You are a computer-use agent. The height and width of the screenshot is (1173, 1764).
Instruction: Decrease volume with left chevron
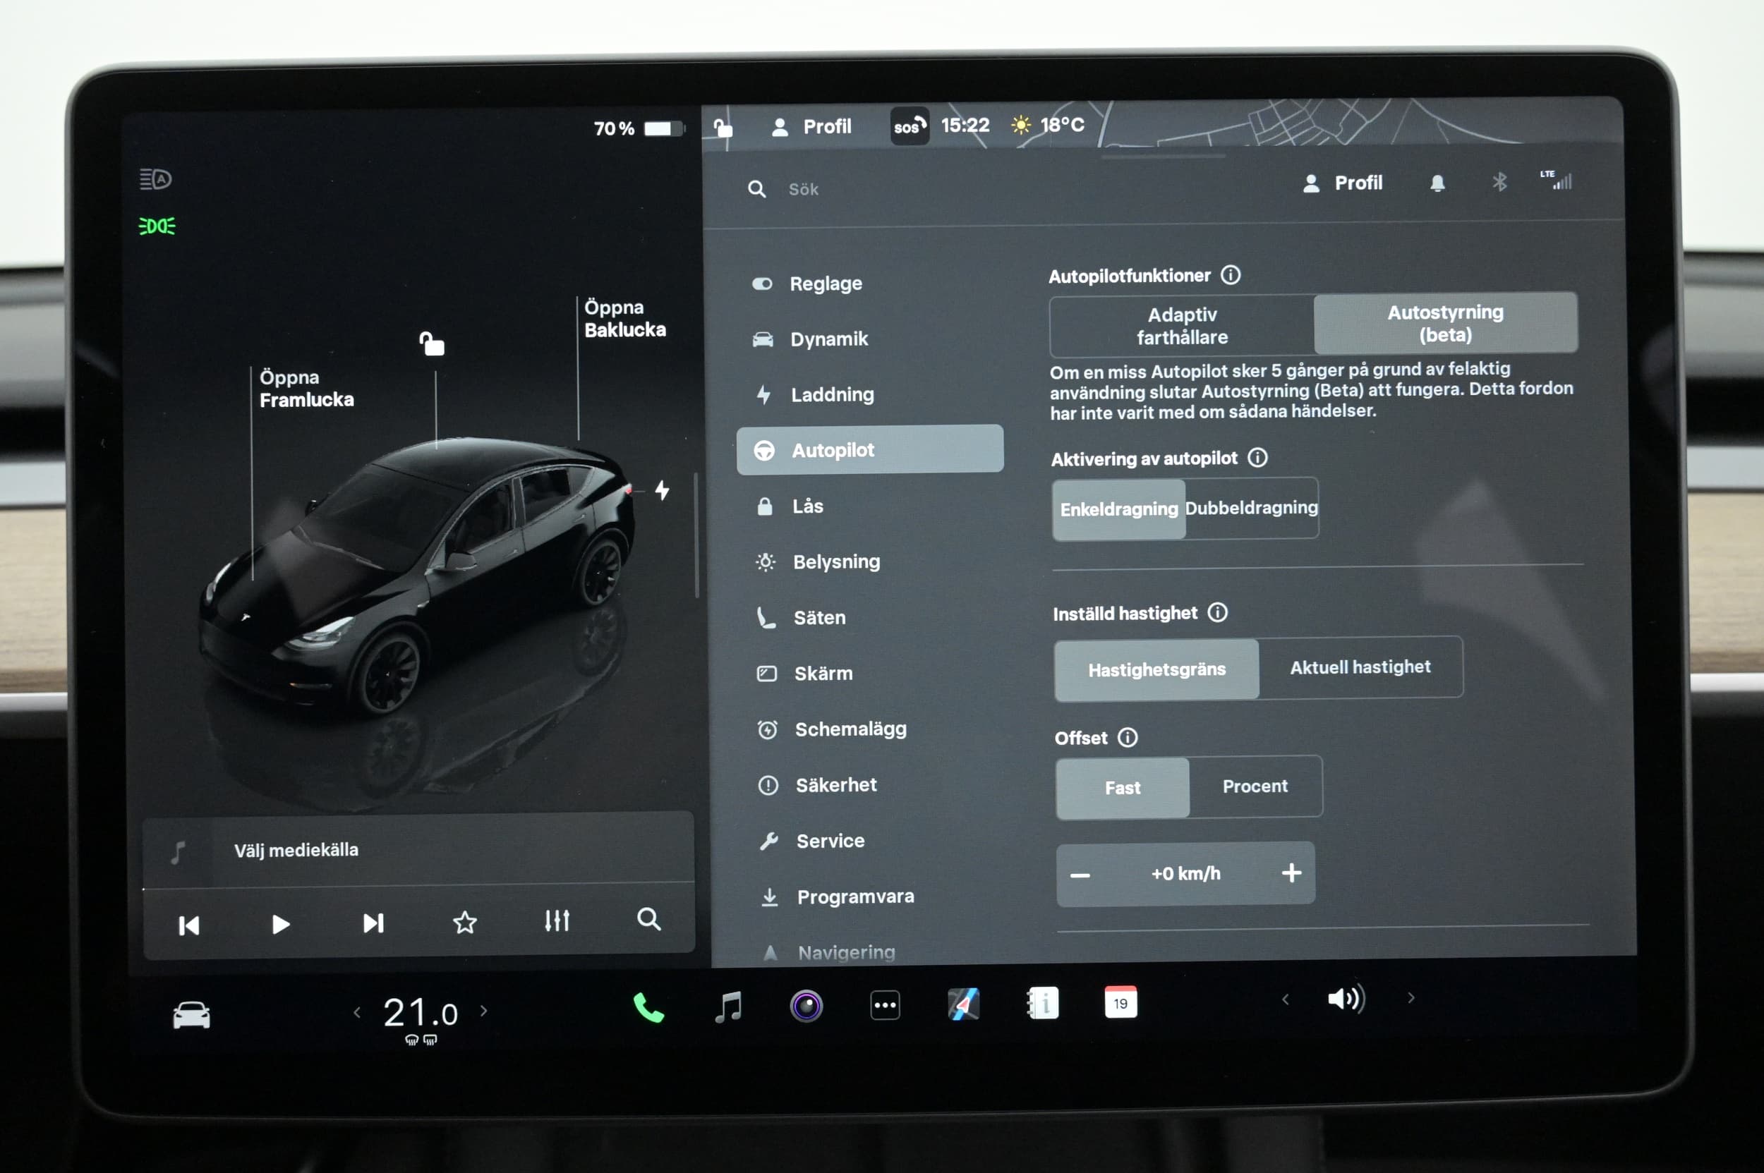coord(1285,999)
